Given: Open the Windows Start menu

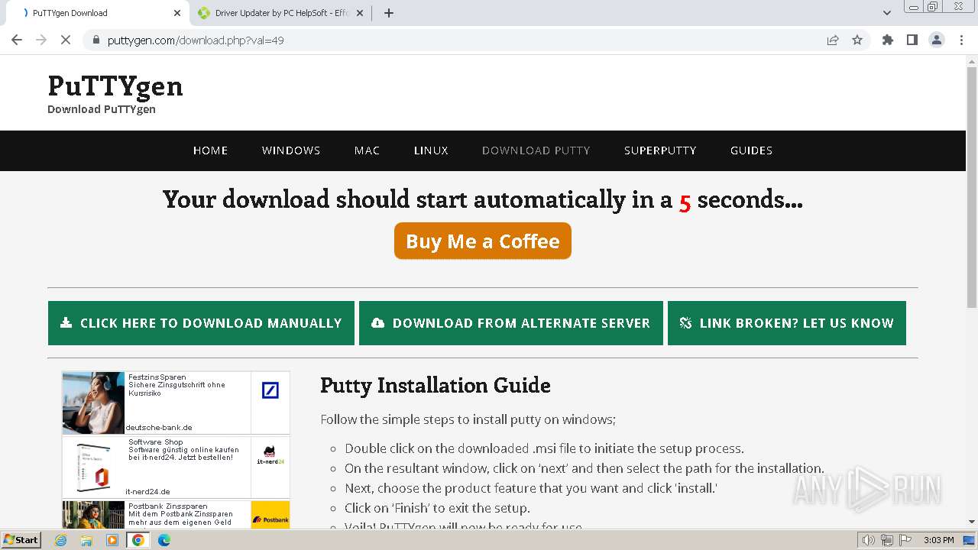Looking at the screenshot, I should coord(21,540).
